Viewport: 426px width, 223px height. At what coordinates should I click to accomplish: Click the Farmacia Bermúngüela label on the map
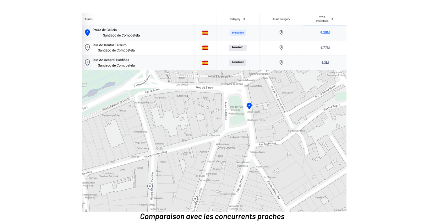pos(209,180)
